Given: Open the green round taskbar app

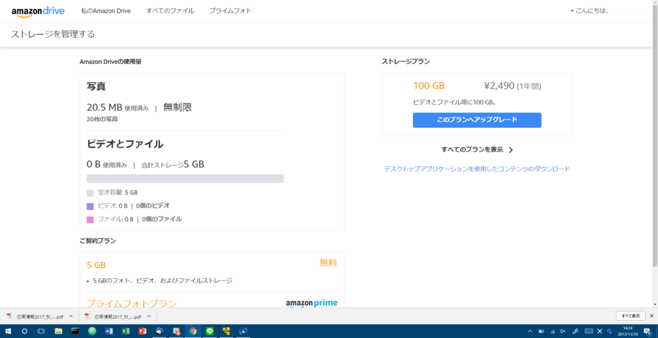Looking at the screenshot, I should pos(92,331).
